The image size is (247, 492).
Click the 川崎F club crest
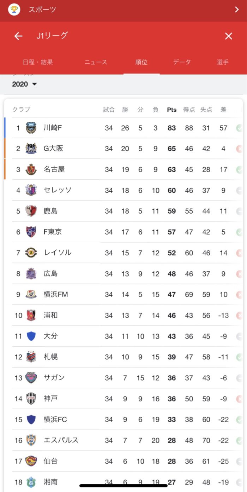coord(31,128)
